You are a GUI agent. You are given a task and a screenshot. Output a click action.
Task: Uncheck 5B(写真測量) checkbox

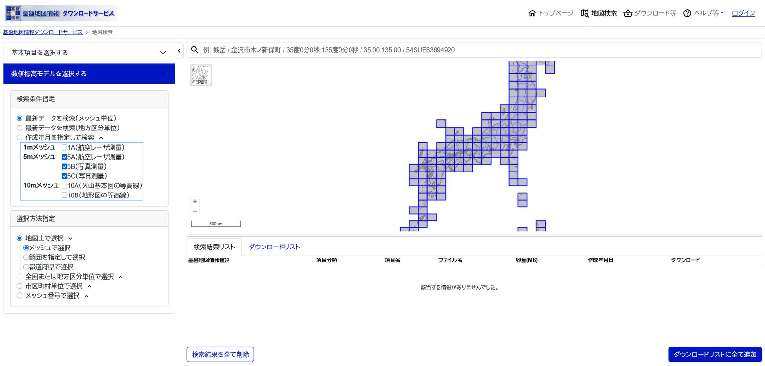tap(65, 167)
